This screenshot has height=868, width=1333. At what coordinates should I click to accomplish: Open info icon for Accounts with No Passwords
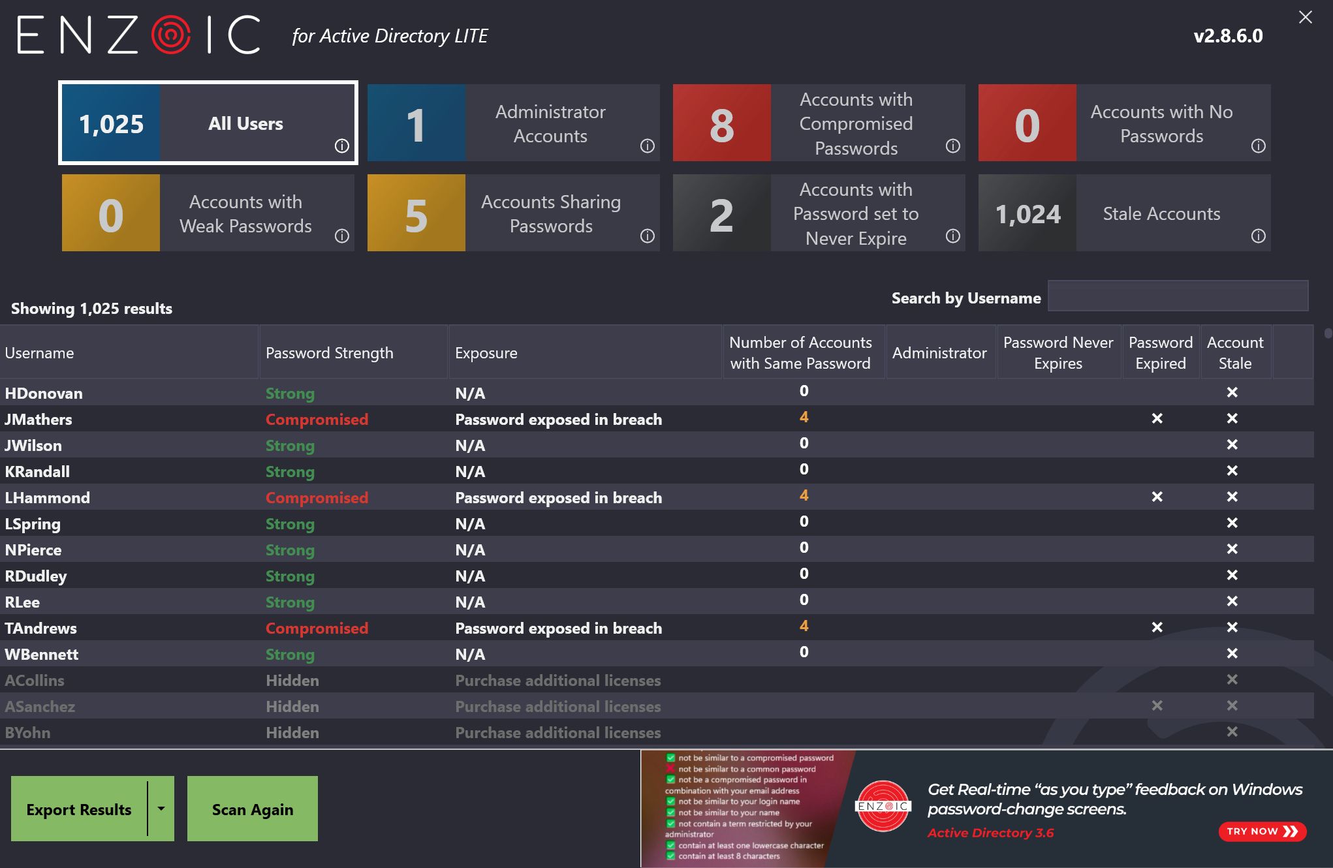1259,146
